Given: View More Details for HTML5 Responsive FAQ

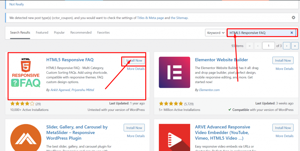Looking at the screenshot, I should point(136,69).
